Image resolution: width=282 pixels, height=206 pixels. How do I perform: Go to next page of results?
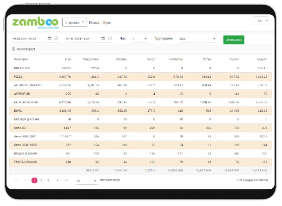pos(57,180)
